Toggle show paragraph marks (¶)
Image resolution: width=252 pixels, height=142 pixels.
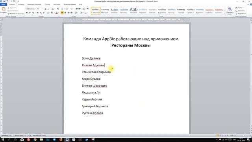click(88, 9)
